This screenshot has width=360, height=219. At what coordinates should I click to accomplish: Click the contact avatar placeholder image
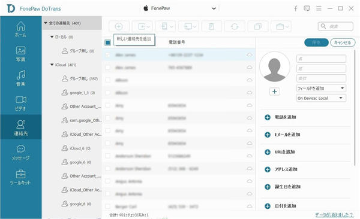[275, 66]
